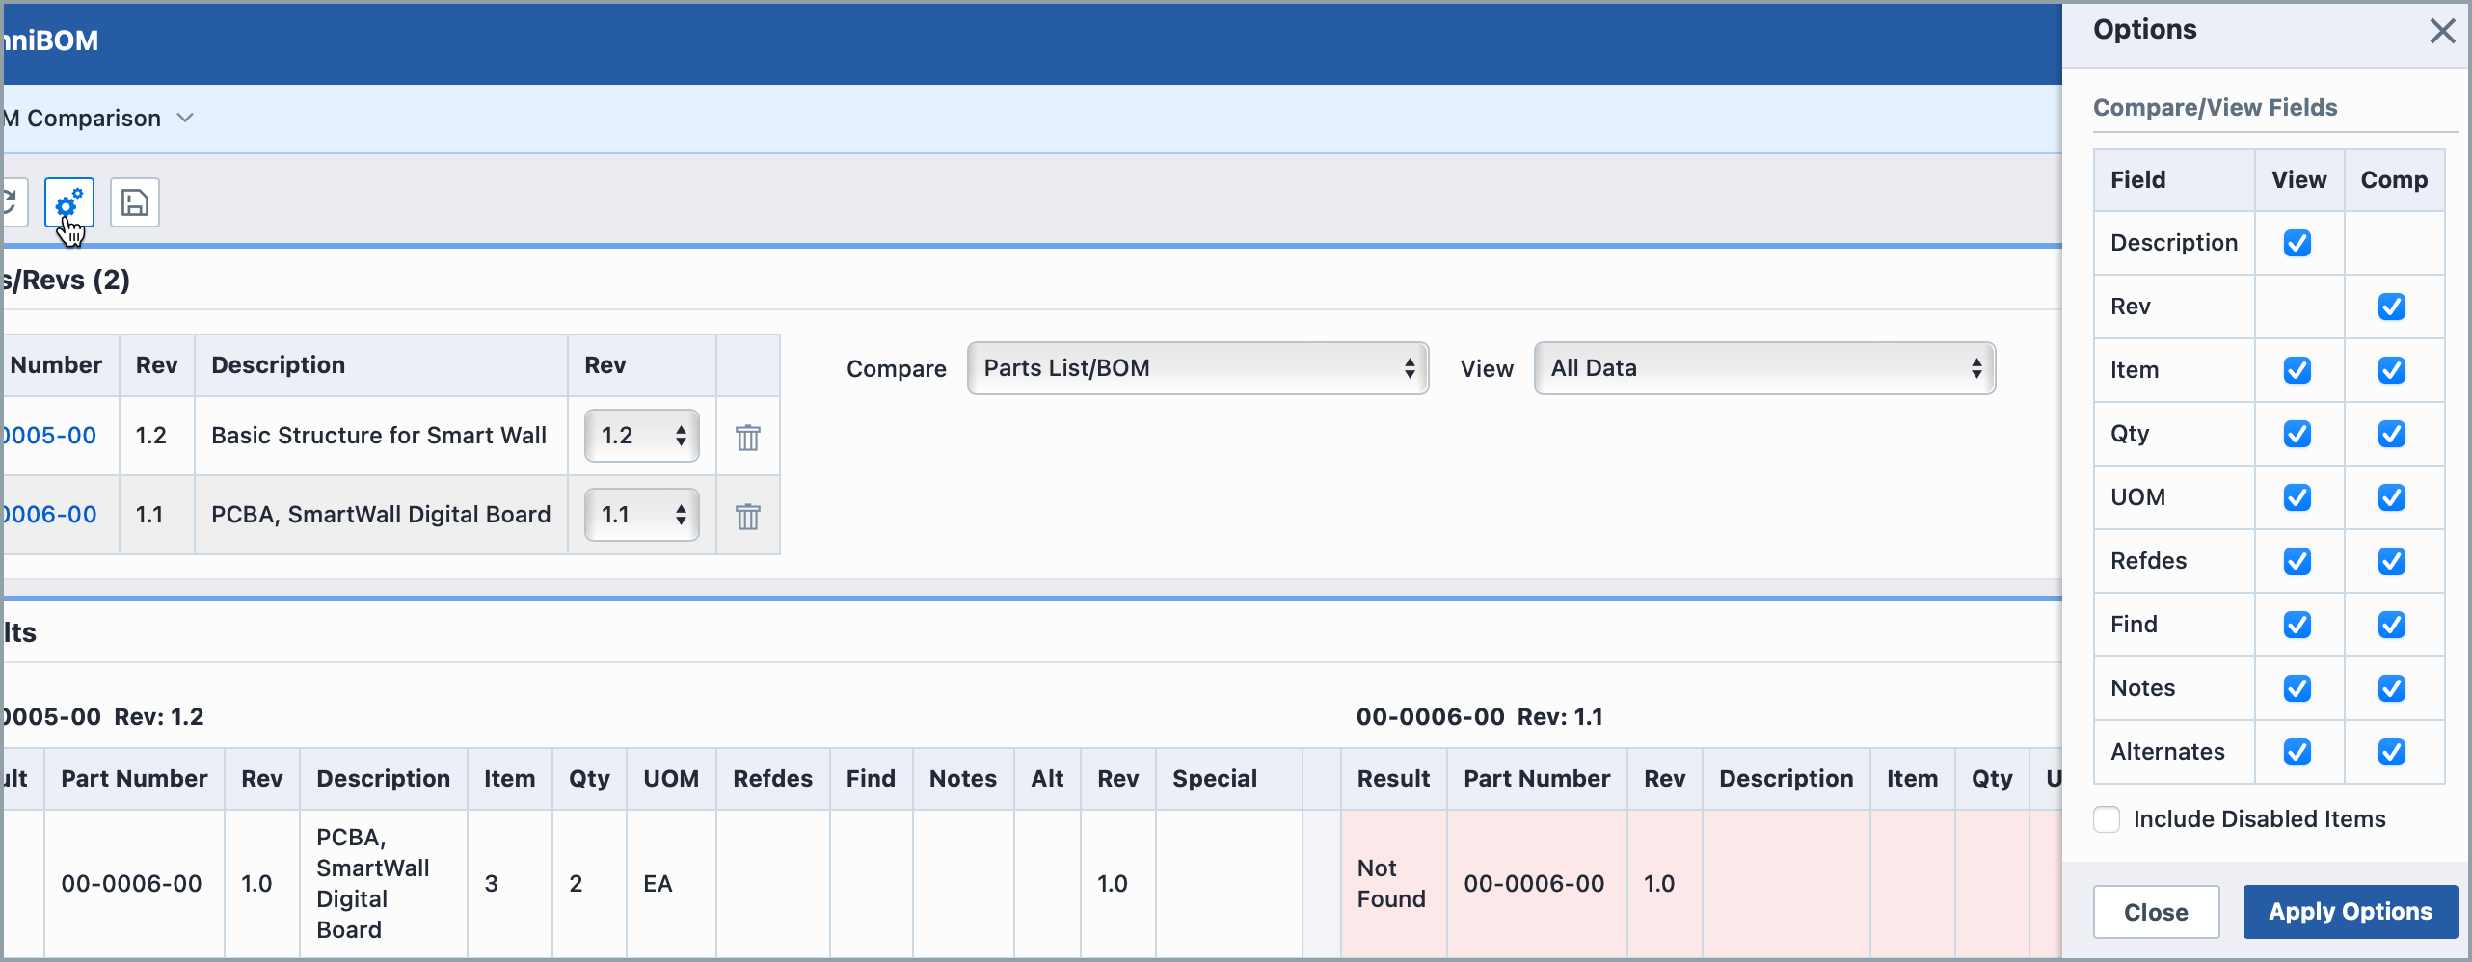Open the Compare Parts List/BOM dropdown
2472x962 pixels.
point(1196,368)
